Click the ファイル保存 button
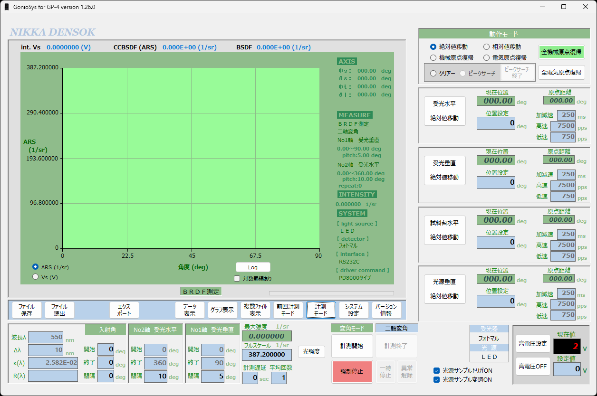Viewport: 597px width, 396px height. 27,310
